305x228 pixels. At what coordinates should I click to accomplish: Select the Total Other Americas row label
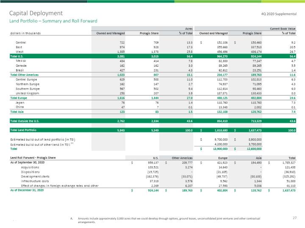[x=25, y=75]
